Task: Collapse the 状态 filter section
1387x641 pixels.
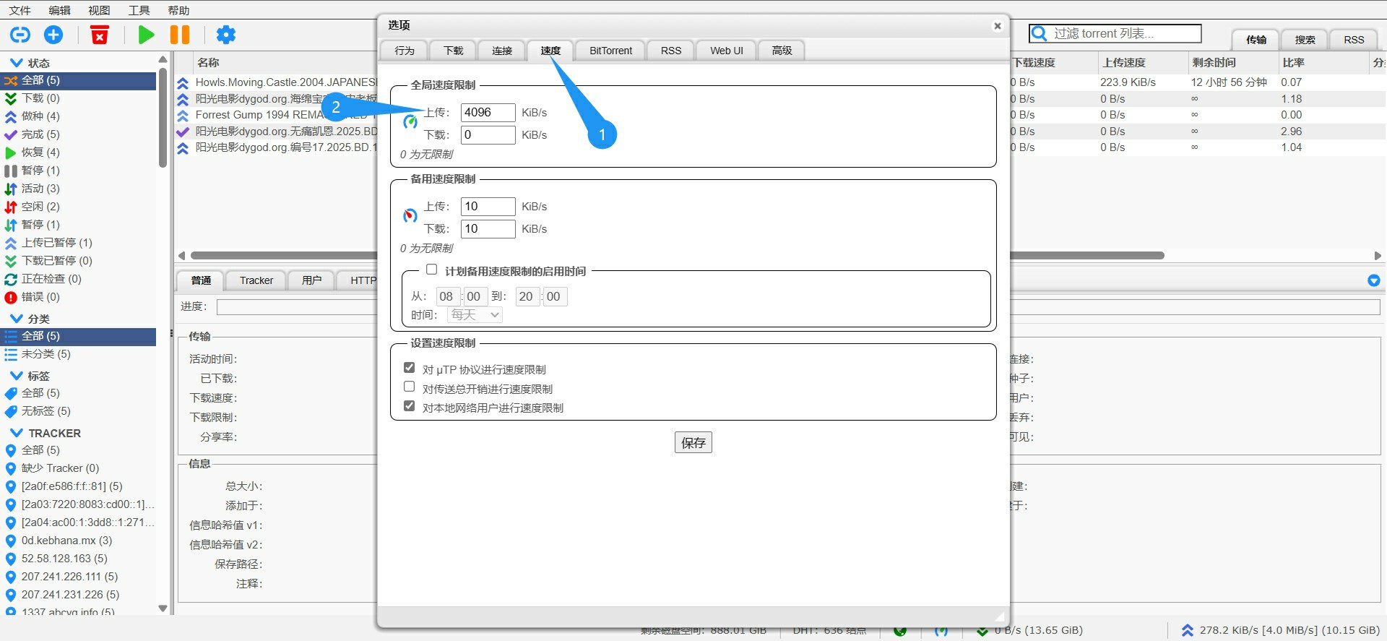Action: (16, 63)
